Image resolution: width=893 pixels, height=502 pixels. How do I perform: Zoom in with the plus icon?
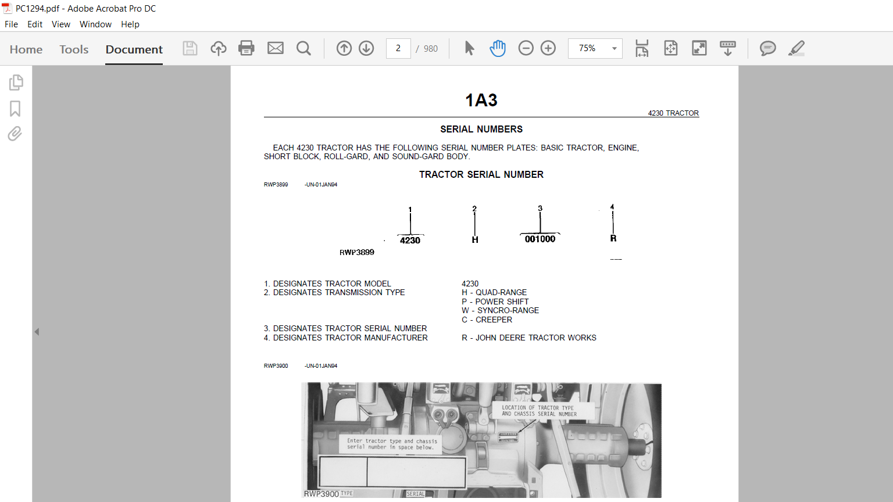pyautogui.click(x=548, y=48)
